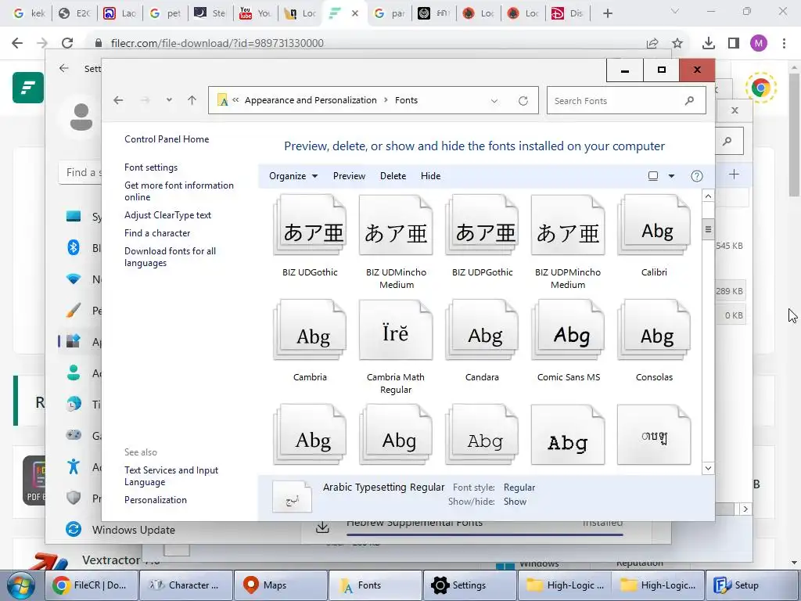Go up one level from Fonts folder
This screenshot has height=601, width=801.
192,100
